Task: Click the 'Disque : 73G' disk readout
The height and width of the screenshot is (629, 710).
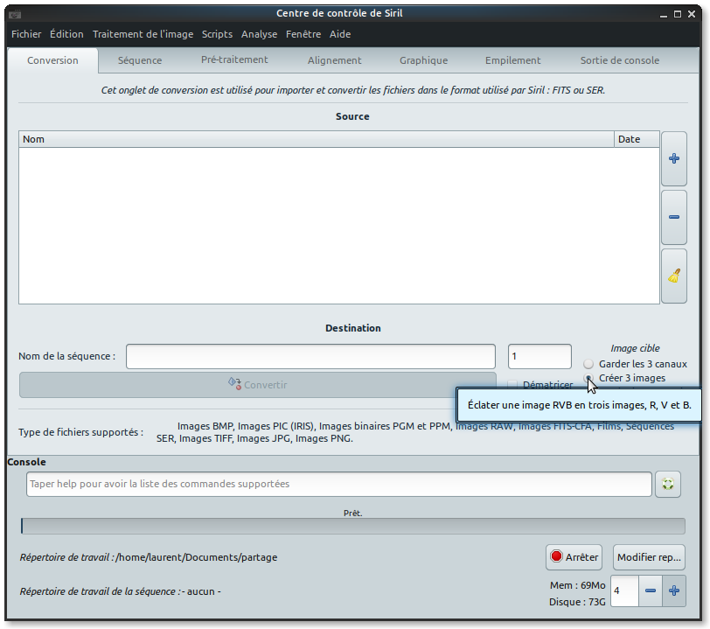Action: click(577, 602)
